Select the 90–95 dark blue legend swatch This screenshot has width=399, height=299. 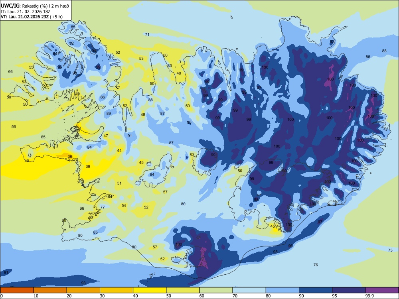[316, 290]
